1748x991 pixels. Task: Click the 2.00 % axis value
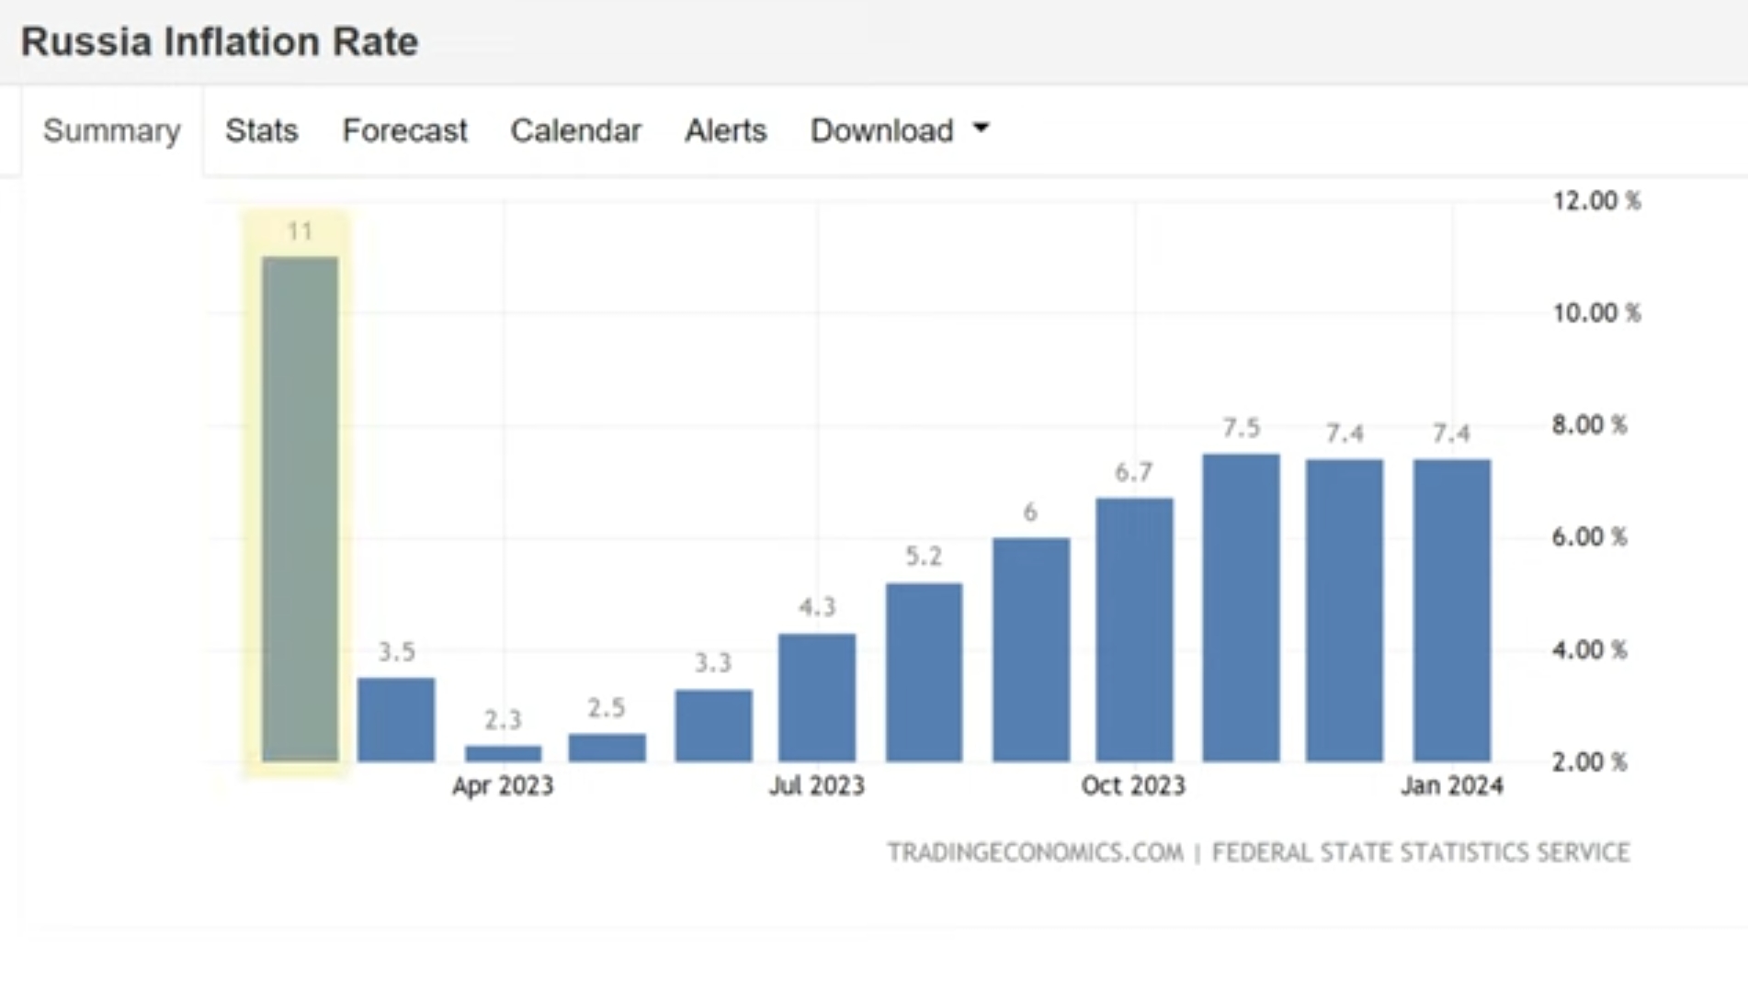1589,762
